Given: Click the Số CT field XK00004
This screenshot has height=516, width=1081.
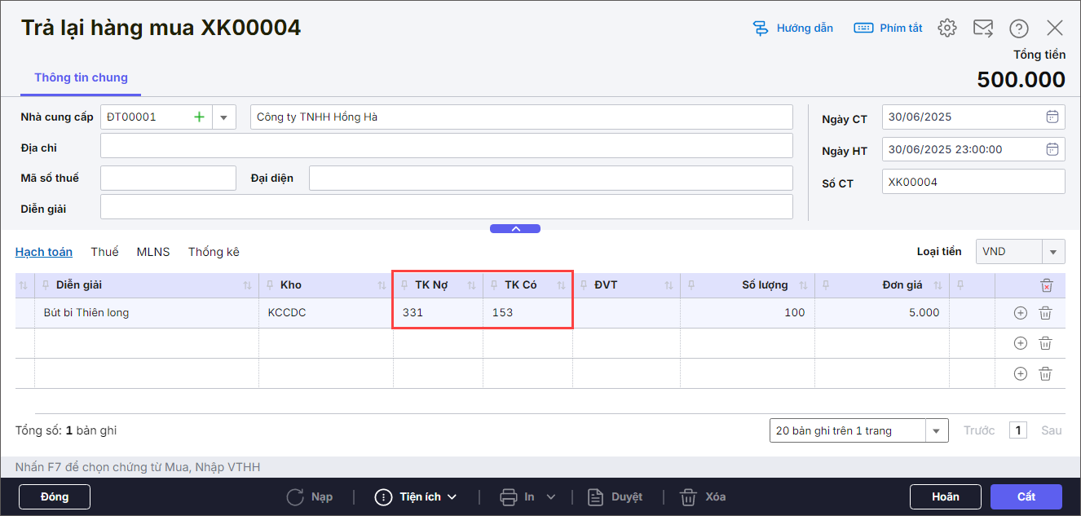Looking at the screenshot, I should 973,182.
